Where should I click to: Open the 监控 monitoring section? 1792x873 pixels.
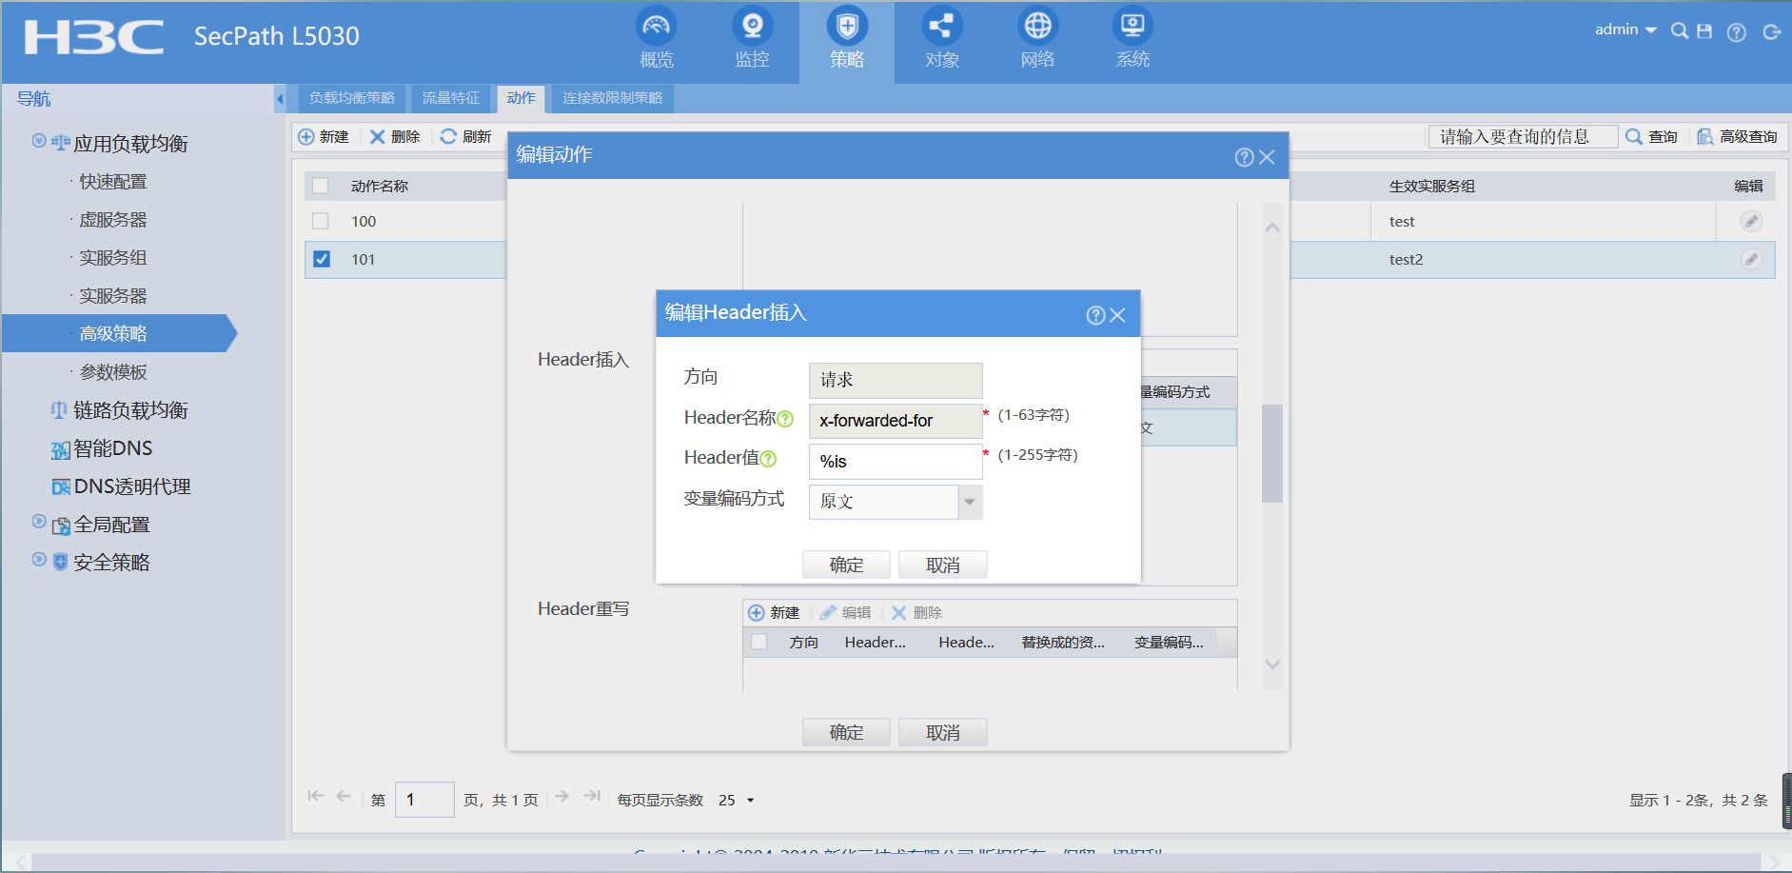752,39
